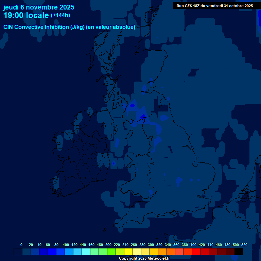Click the legend value "120"
Image resolution: width=261 pixels, height=261 pixels.
[74, 245]
